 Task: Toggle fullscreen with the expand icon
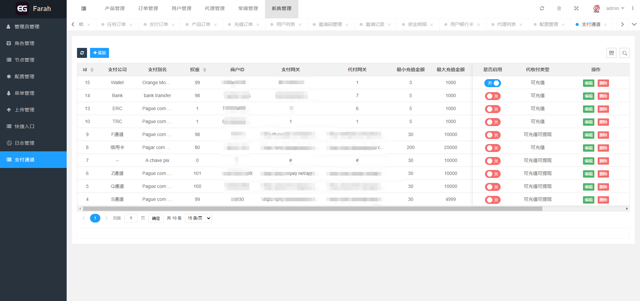pyautogui.click(x=576, y=9)
